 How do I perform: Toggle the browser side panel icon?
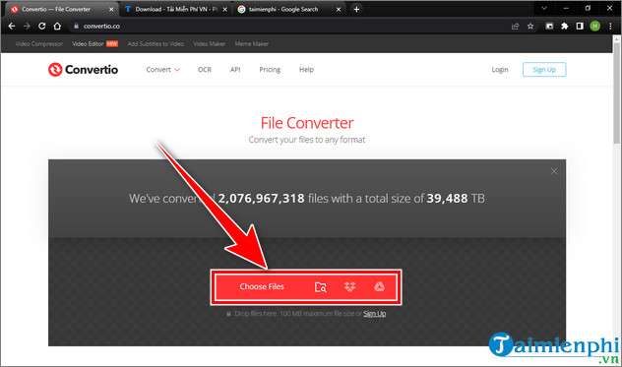coord(580,27)
